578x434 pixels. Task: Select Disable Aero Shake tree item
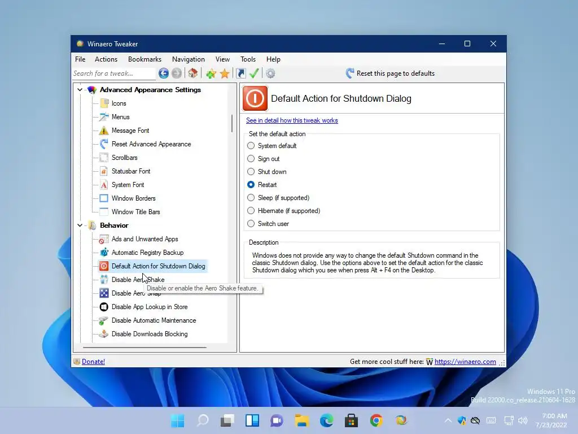point(138,280)
